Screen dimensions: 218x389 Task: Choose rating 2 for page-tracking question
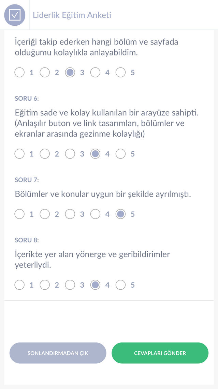click(x=45, y=73)
